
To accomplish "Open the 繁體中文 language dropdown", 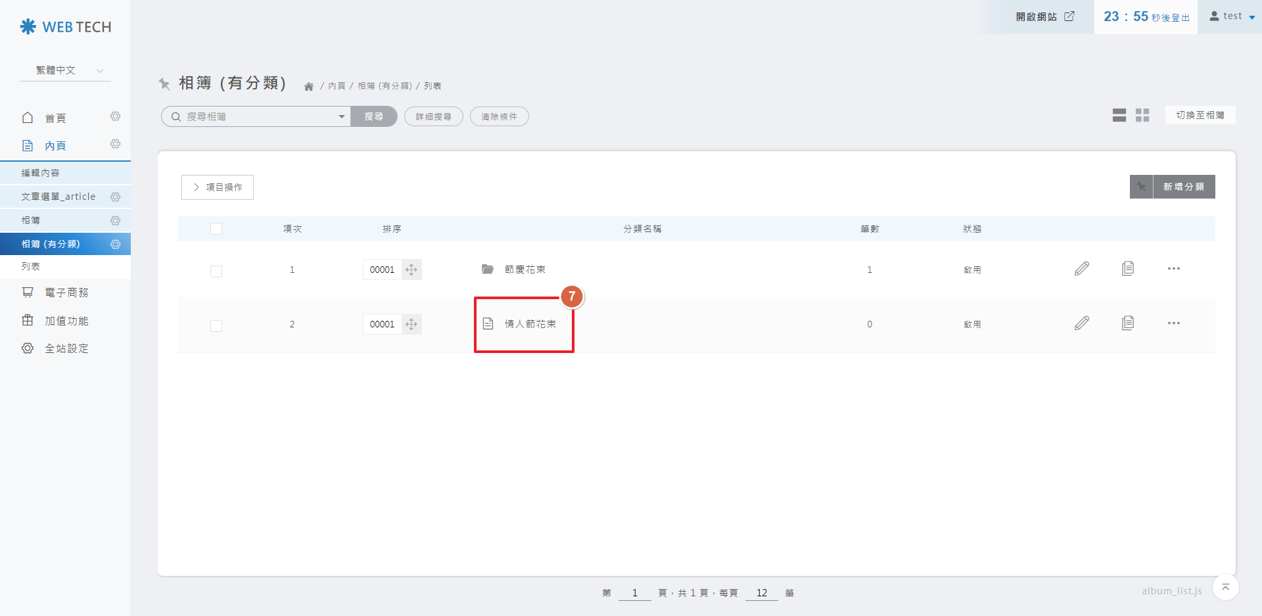I will pyautogui.click(x=66, y=70).
